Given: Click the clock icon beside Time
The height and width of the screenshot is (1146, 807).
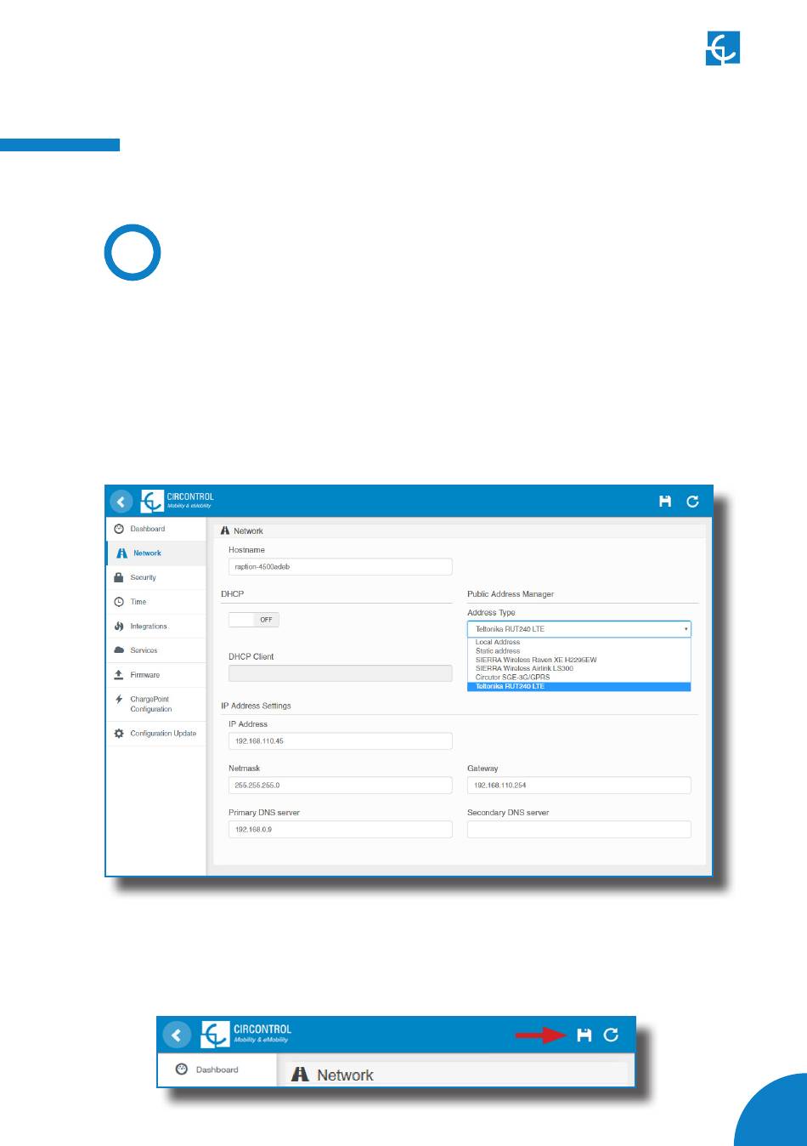Looking at the screenshot, I should [119, 602].
